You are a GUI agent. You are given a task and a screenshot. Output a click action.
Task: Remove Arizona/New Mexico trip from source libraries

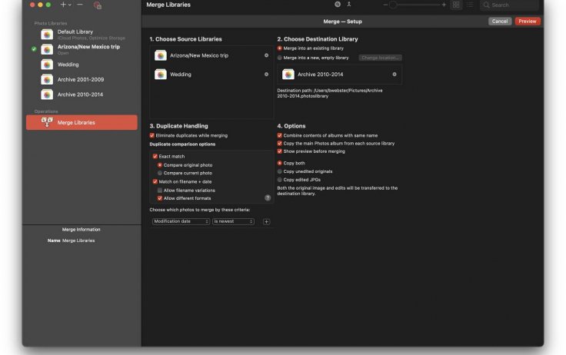[266, 55]
